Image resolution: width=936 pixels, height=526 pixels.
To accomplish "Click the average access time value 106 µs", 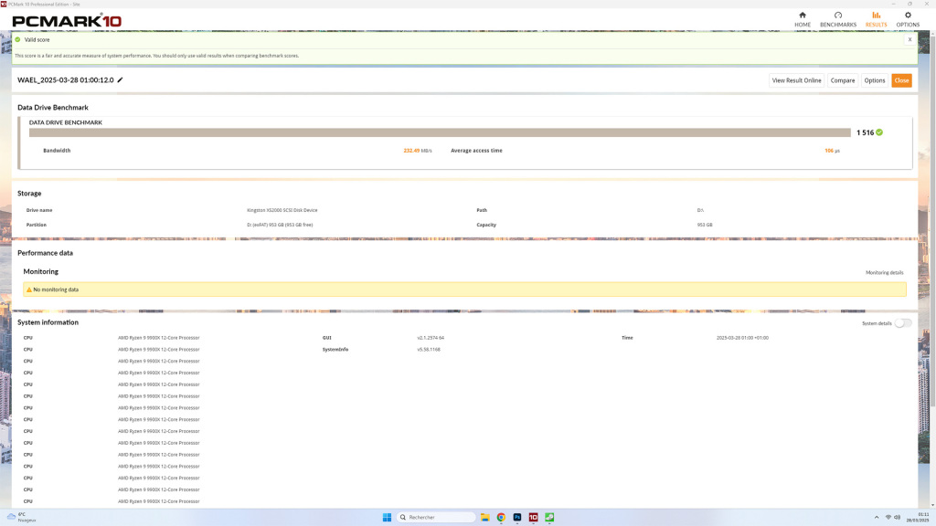I will (x=832, y=151).
